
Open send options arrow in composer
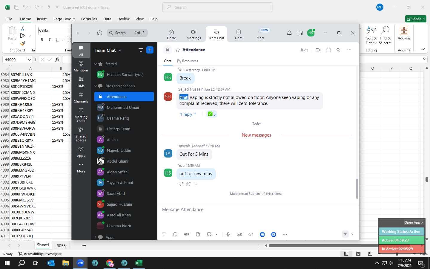(x=352, y=234)
